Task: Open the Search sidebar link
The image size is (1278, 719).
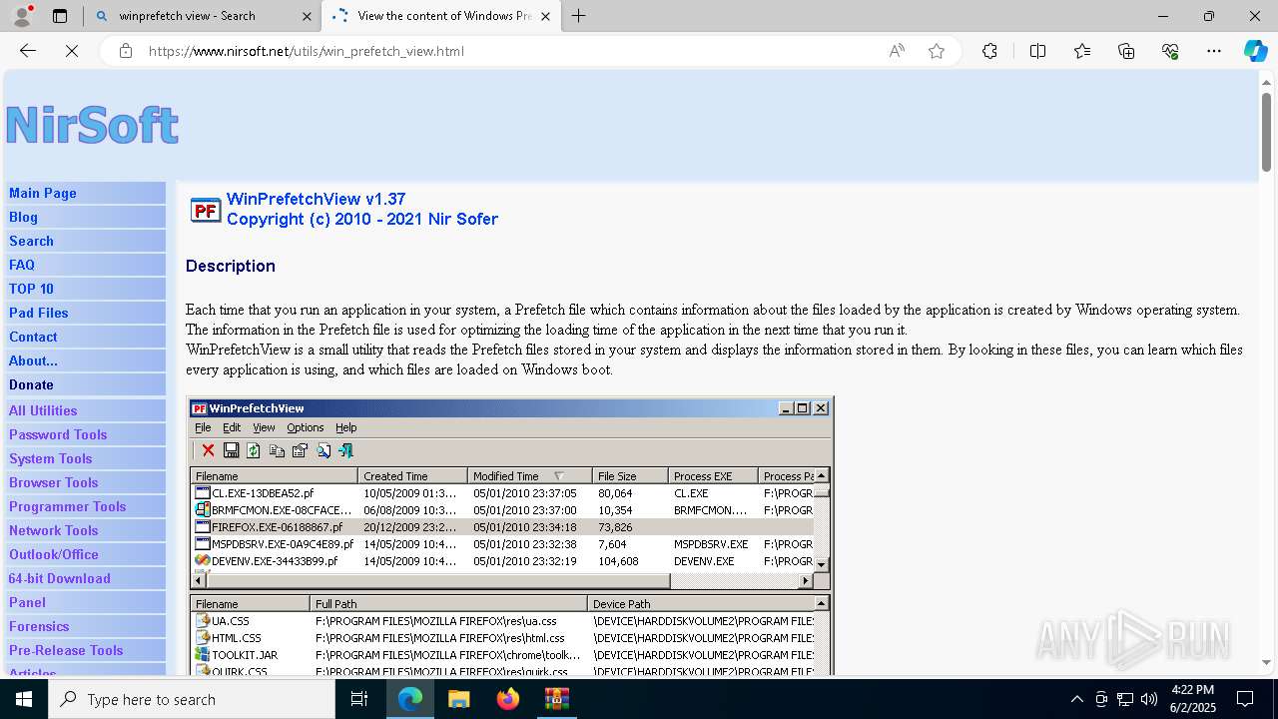Action: point(31,241)
